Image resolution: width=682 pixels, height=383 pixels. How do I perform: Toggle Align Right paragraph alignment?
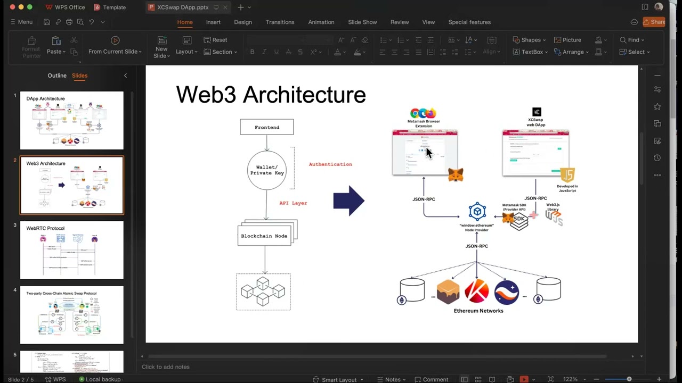pyautogui.click(x=407, y=52)
